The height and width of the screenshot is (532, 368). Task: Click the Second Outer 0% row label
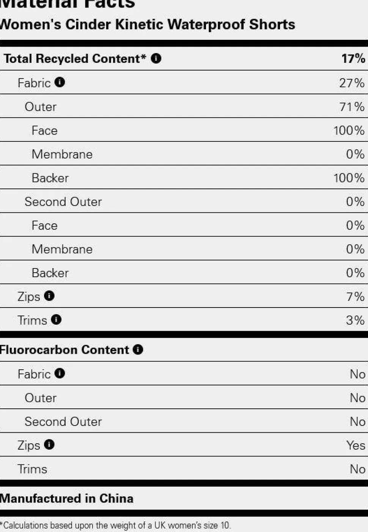click(x=63, y=202)
